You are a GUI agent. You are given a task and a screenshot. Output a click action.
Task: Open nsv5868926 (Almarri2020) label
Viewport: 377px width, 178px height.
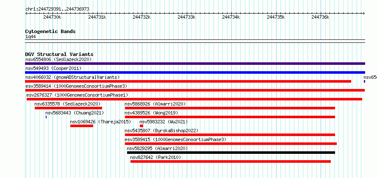155,104
